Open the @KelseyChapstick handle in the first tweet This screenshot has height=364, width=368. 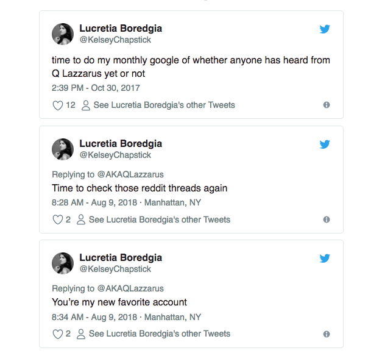pos(115,40)
